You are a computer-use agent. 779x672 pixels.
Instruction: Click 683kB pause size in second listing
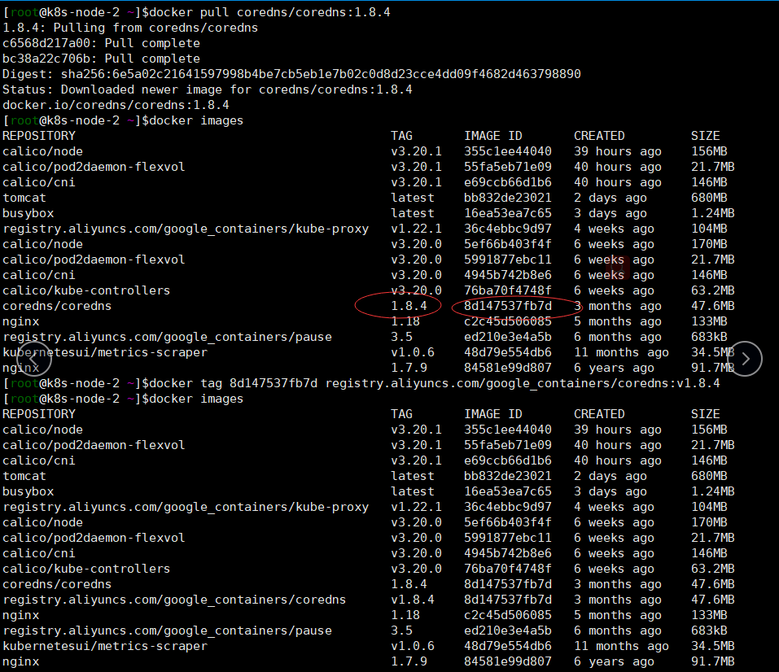(x=709, y=631)
